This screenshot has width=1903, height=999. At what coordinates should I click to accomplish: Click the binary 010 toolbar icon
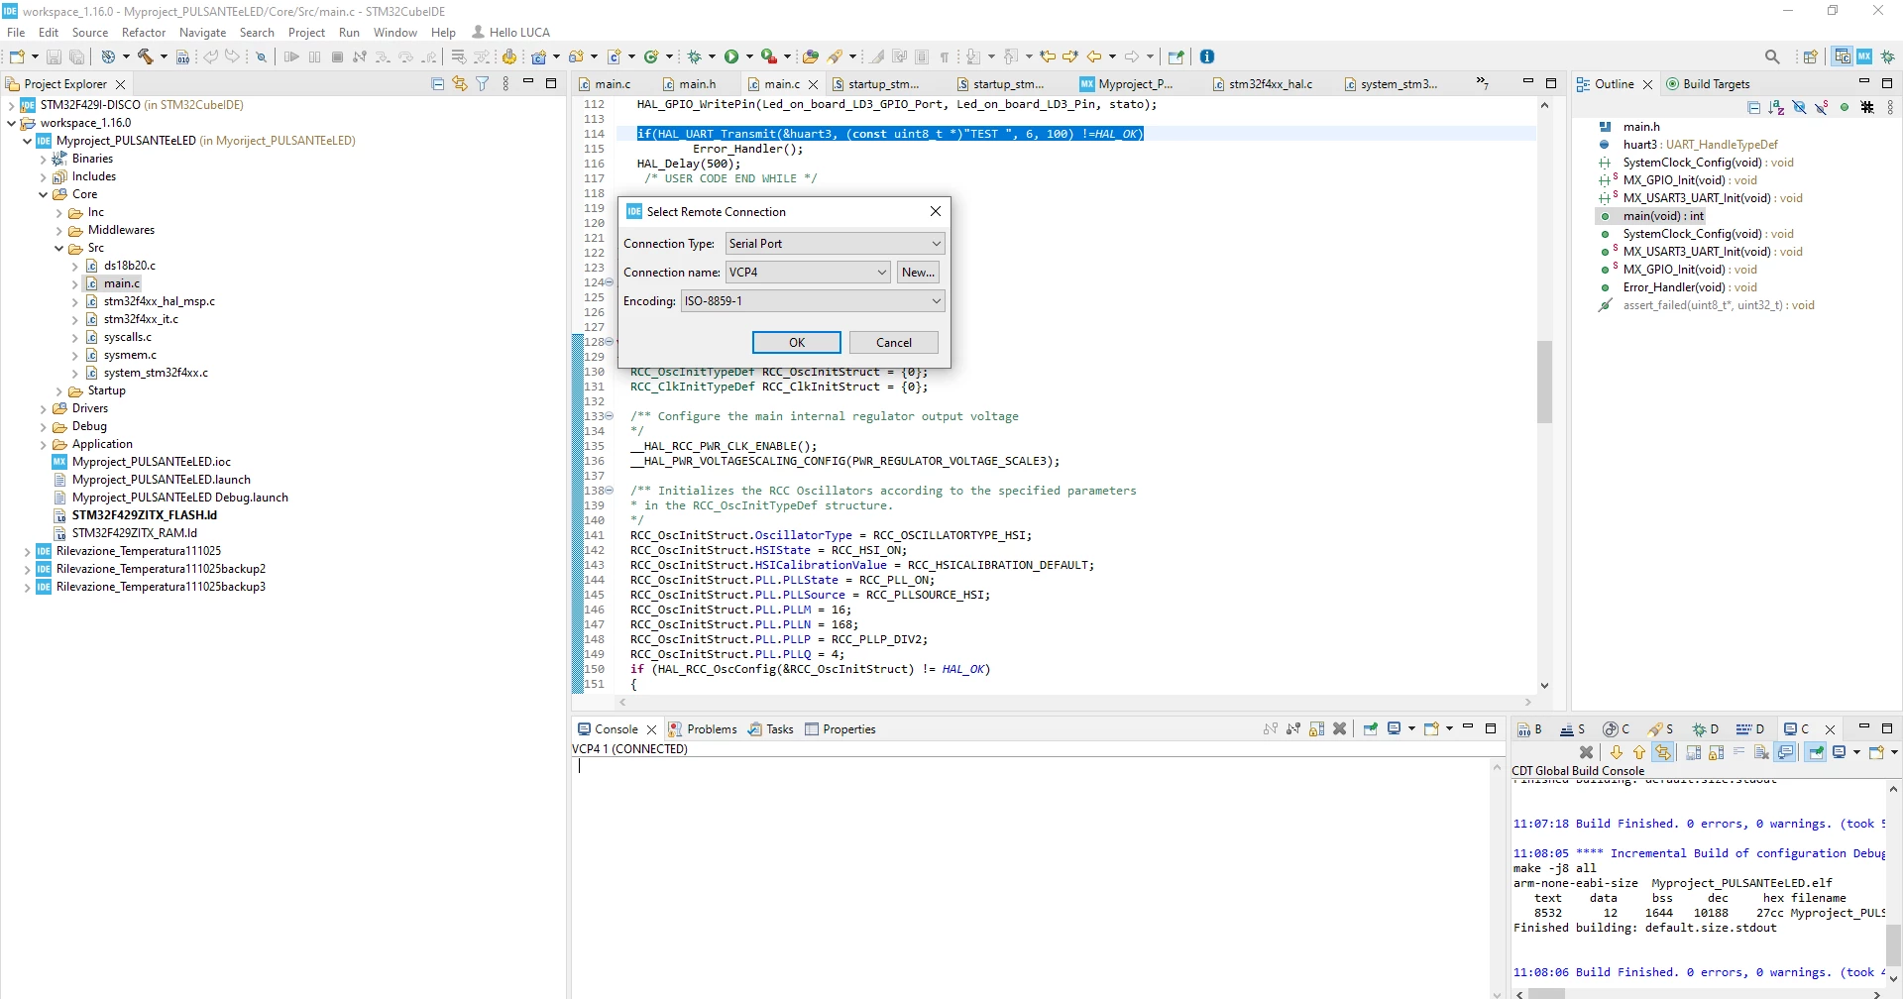(182, 56)
